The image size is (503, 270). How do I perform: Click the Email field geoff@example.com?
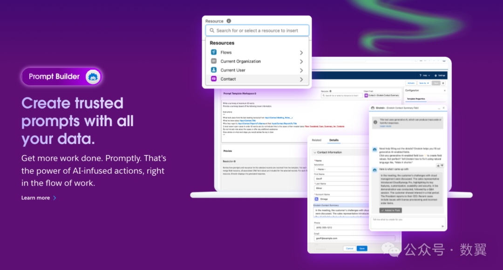(x=354, y=238)
